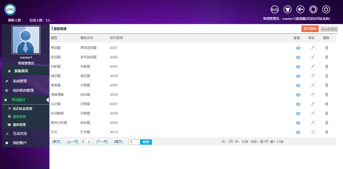343x169 pixels.
Task: Click the page number input field
Action: point(134,142)
